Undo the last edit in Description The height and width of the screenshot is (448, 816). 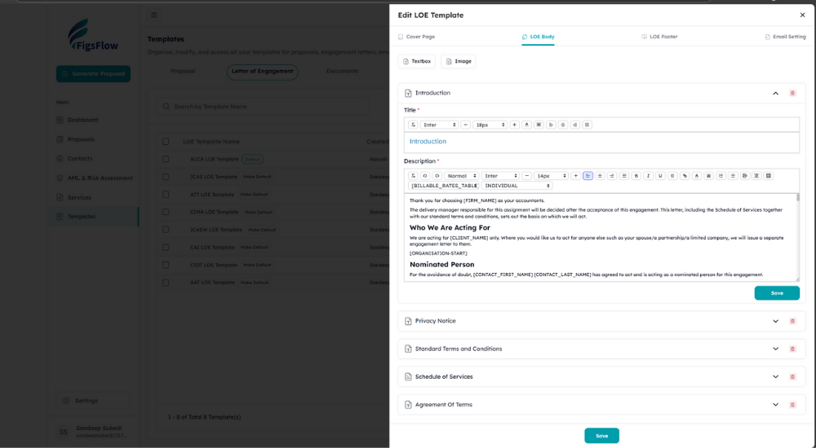[x=425, y=176]
